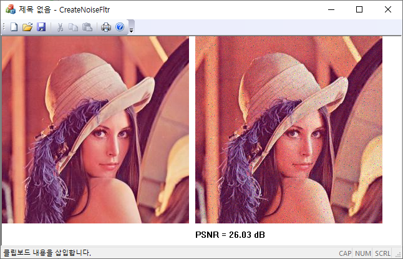This screenshot has width=403, height=259.
Task: Click the resize grip in the status bar corner
Action: click(399, 255)
